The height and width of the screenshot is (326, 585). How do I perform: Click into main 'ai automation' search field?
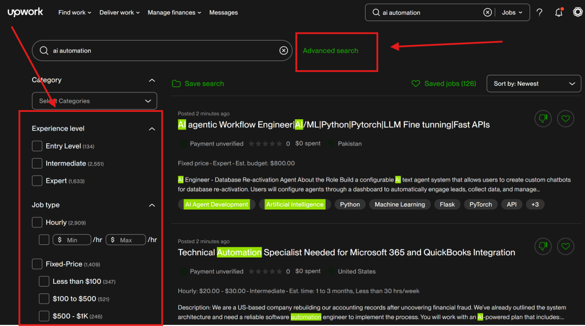[x=162, y=50]
